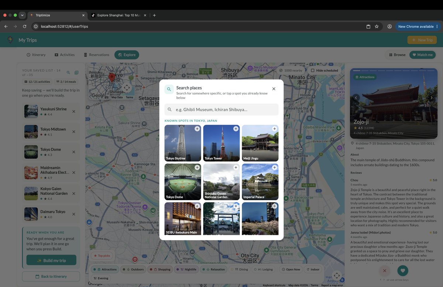Click the saved list search icon
Viewport: 443px width, 287px height.
(x=68, y=73)
